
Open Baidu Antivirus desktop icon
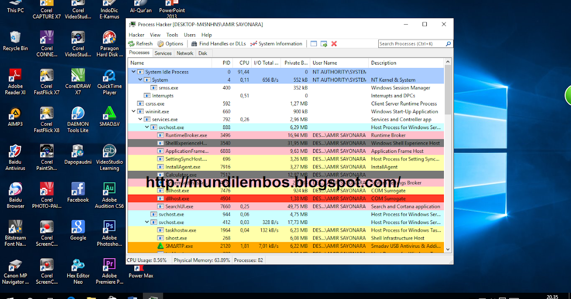point(15,158)
